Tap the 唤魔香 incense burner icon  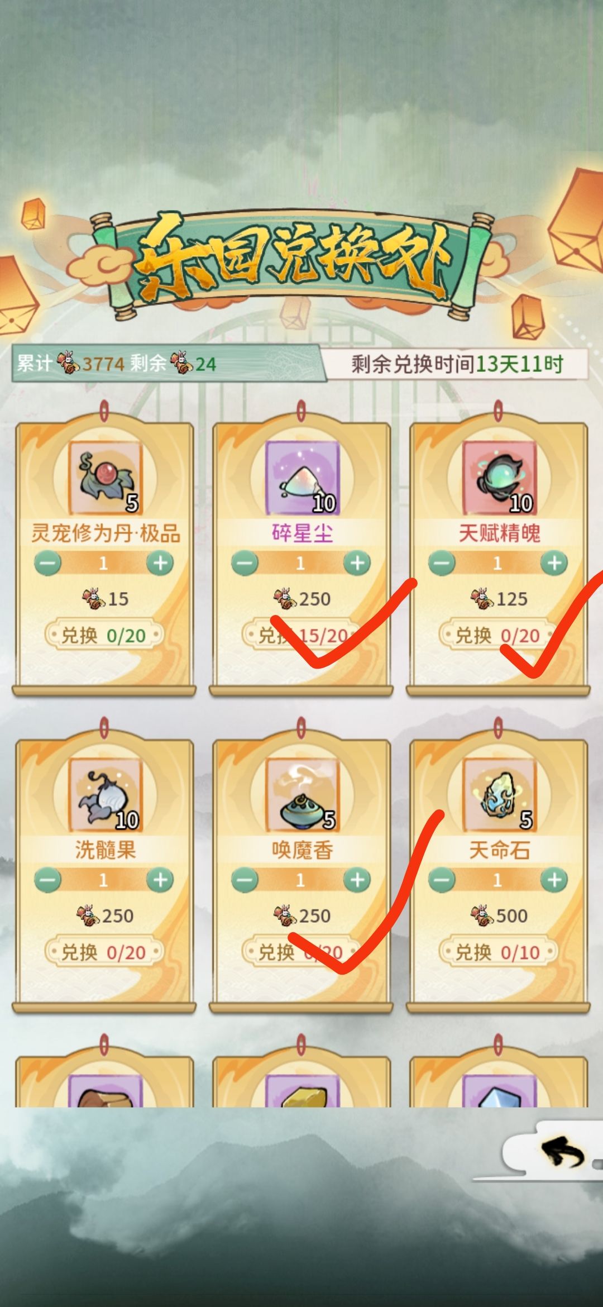click(302, 795)
